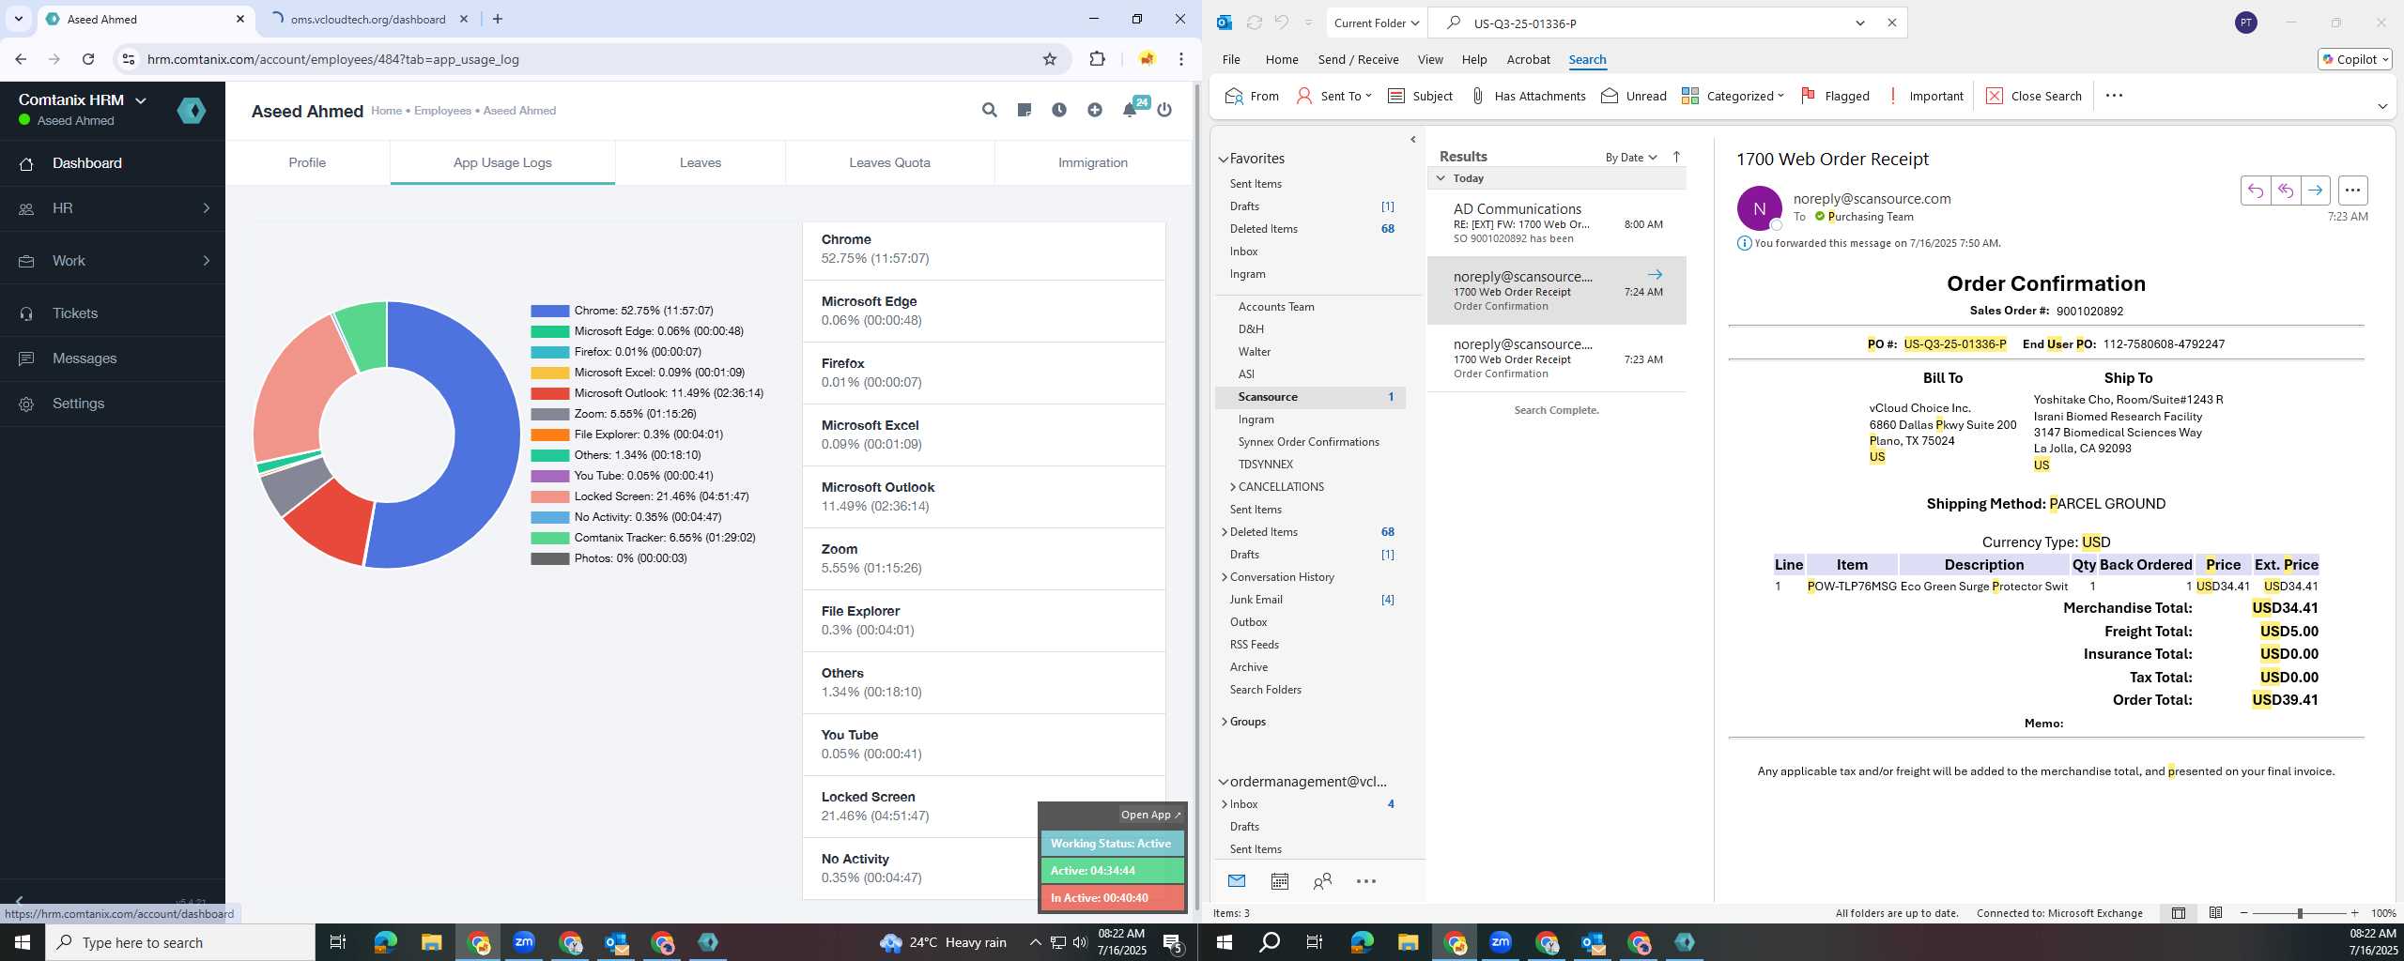Click the power logout icon in Comtanix header
The width and height of the screenshot is (2404, 961).
pos(1164,111)
